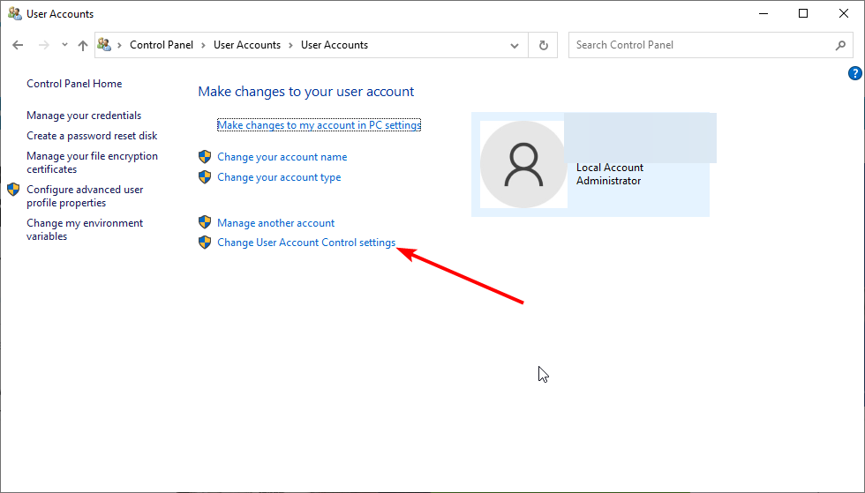
Task: Click shield icon beside Manage another account
Action: (x=205, y=222)
